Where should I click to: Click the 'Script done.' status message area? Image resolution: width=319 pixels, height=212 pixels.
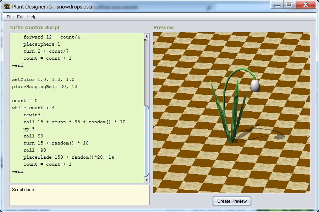79,195
